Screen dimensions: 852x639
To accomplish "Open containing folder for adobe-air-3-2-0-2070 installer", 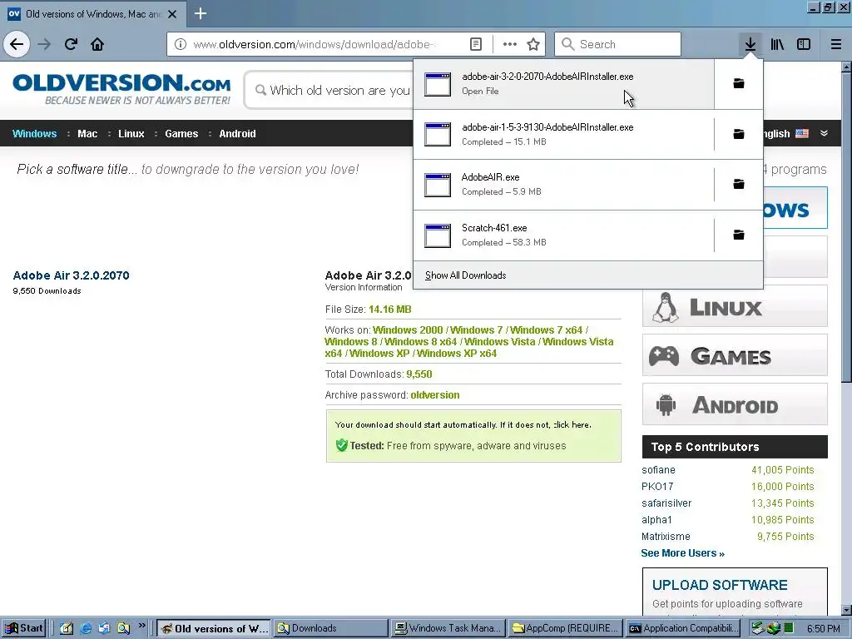I will point(739,84).
